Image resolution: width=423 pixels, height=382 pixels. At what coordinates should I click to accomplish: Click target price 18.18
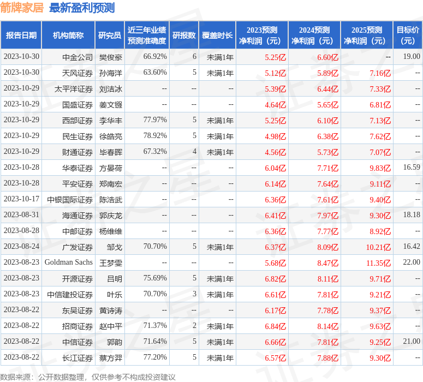[x=412, y=214]
